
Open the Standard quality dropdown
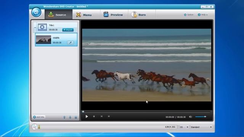(201, 127)
